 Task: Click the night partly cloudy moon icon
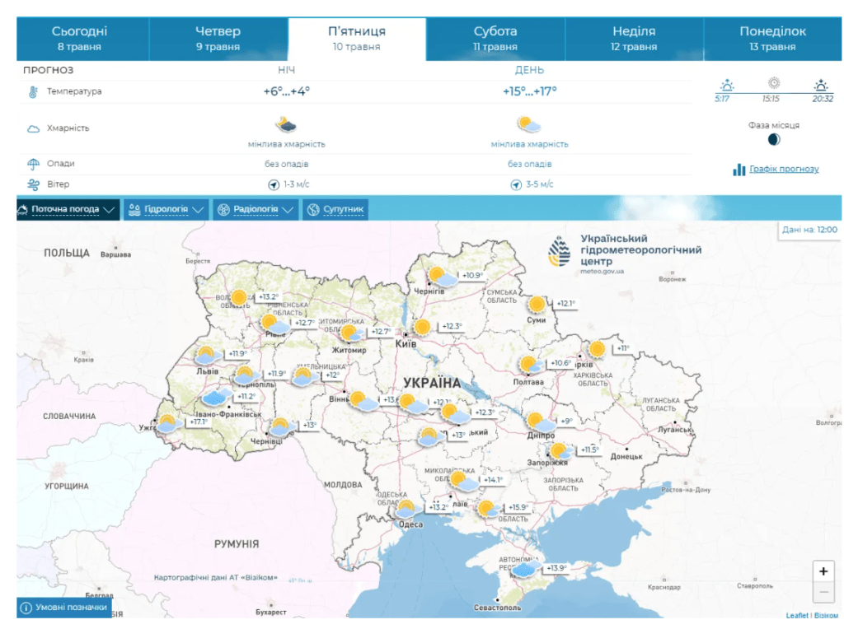[286, 124]
